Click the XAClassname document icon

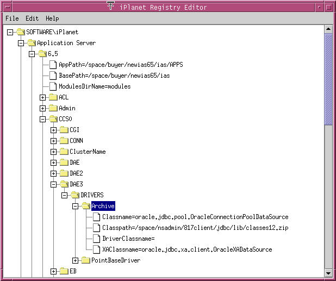click(96, 249)
